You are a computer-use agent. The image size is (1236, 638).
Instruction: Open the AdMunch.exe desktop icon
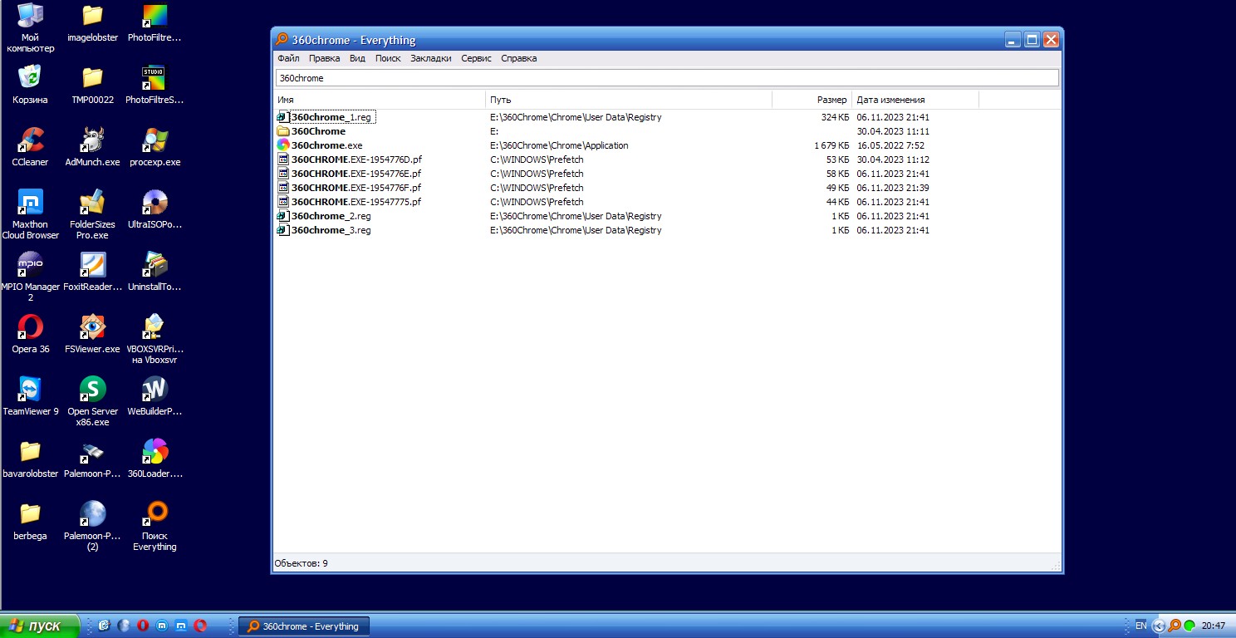(x=92, y=147)
